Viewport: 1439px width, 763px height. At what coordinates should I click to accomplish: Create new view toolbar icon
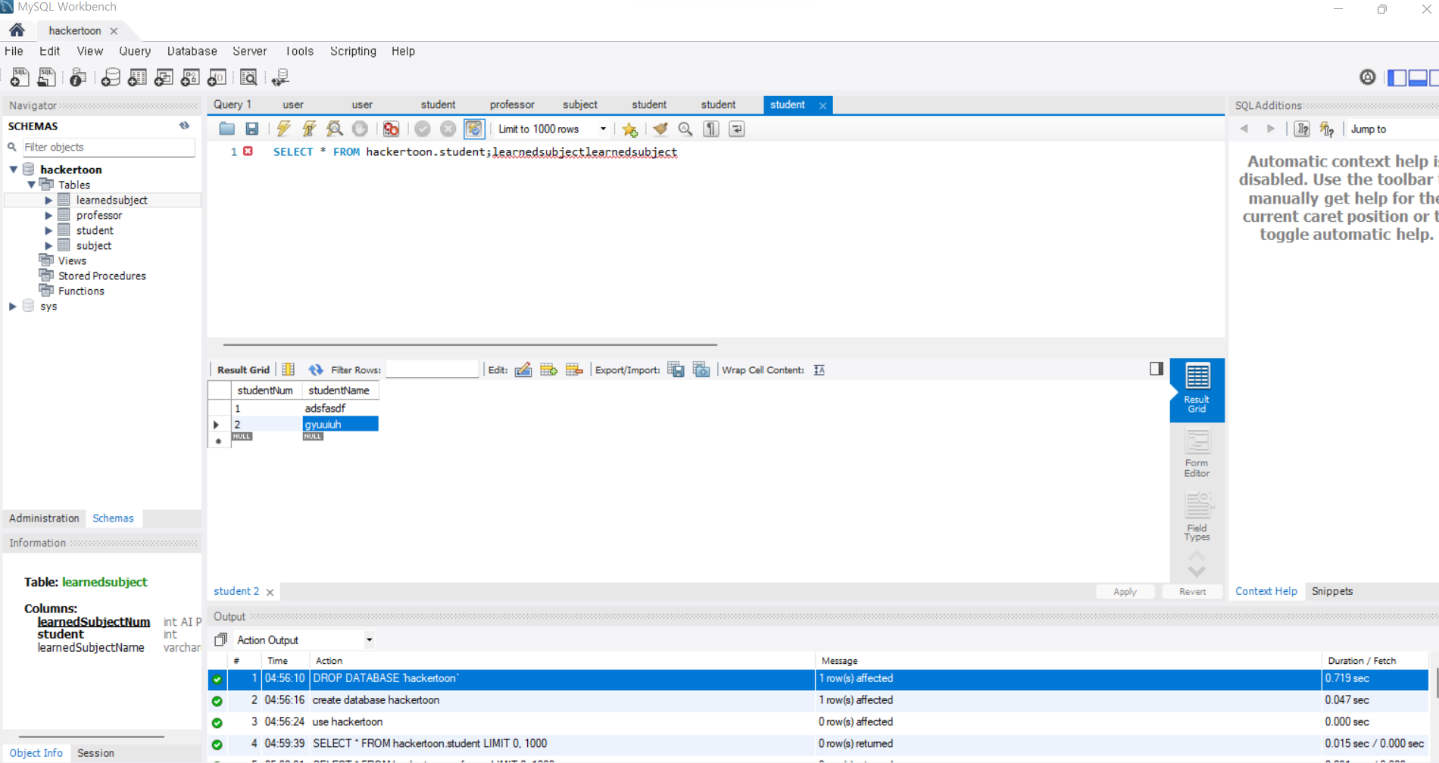click(x=164, y=77)
